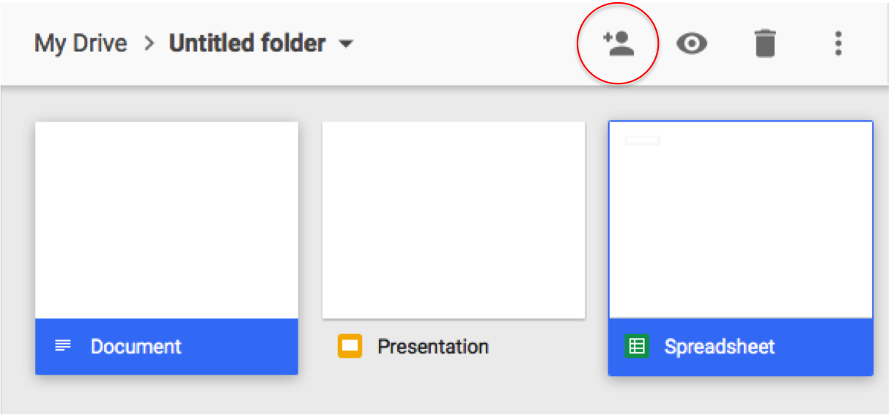Select the Presentation file preview thumbnail
The width and height of the screenshot is (889, 415).
[454, 220]
